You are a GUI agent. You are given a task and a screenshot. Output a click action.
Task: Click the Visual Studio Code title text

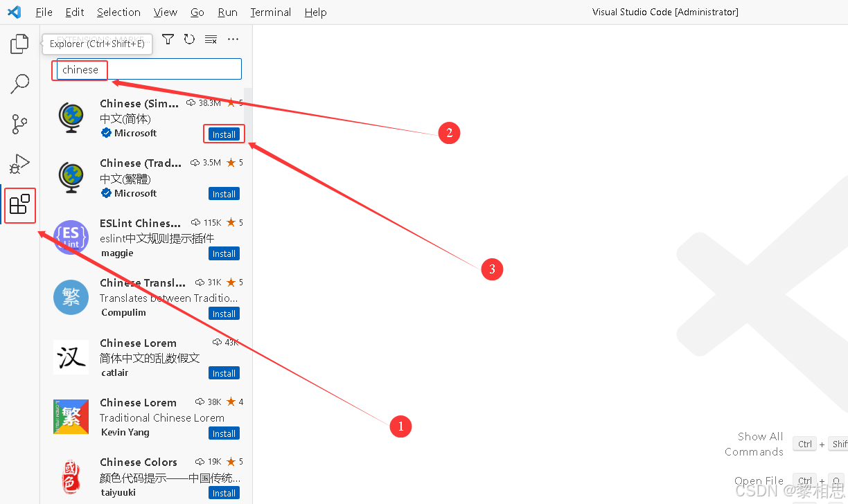click(665, 12)
